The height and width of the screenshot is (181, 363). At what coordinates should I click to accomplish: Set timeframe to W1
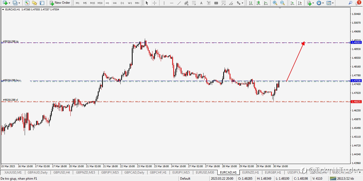click(x=130, y=3)
